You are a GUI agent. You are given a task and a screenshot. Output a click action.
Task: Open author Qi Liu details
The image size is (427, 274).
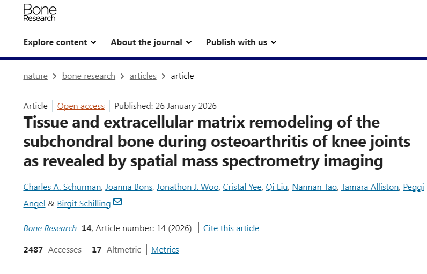point(277,187)
